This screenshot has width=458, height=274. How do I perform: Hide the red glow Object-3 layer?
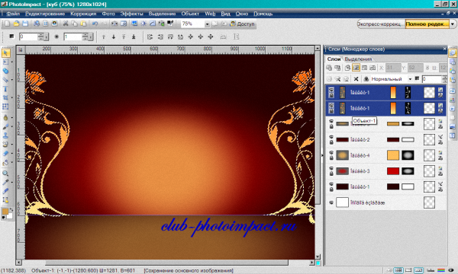tap(331, 169)
